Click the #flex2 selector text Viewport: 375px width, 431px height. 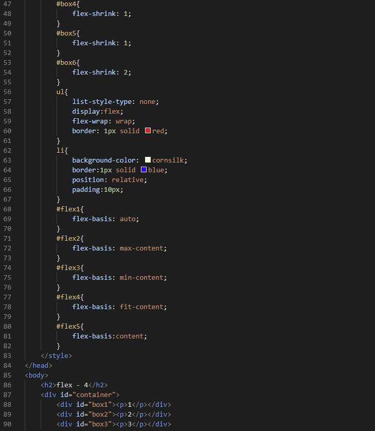(x=68, y=238)
